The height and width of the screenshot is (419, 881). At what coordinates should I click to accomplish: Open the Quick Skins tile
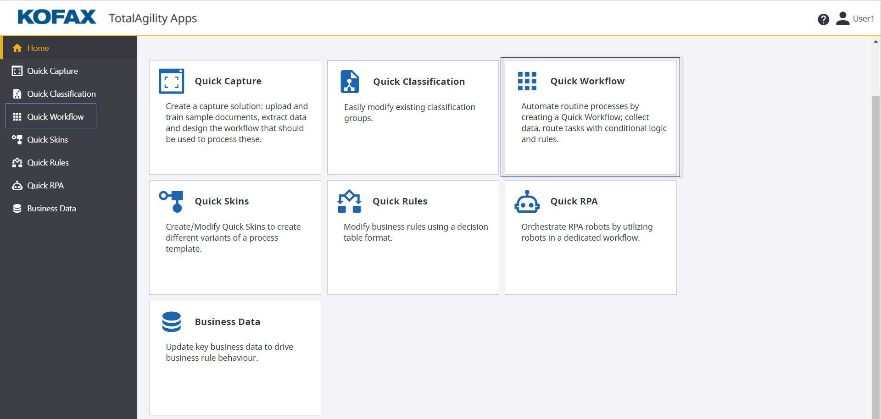[x=234, y=237]
